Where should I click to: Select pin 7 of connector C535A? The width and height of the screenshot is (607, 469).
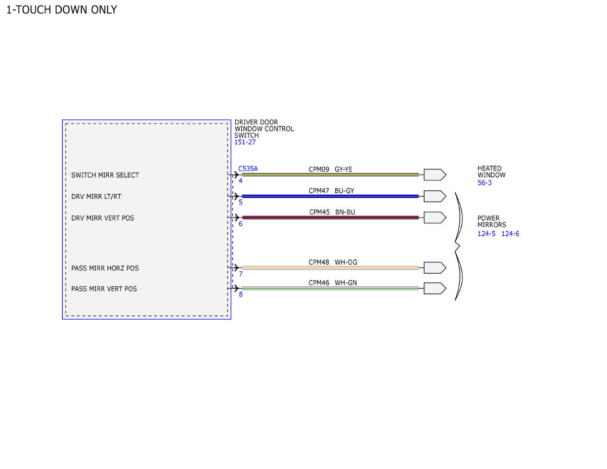click(241, 274)
